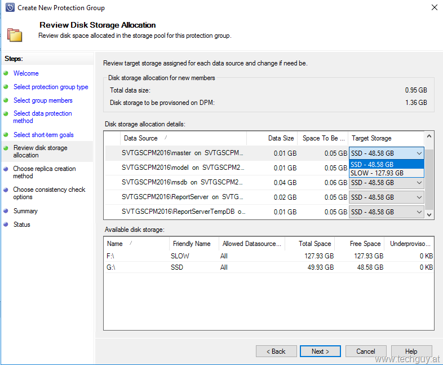443x365 pixels.
Task: Sort by Friendly Name column header
Action: click(194, 244)
